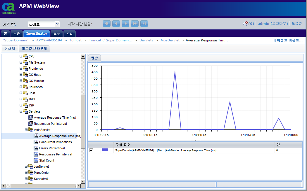The image size is (307, 191).
Task: Open the alert notifications icon
Action: point(245,24)
